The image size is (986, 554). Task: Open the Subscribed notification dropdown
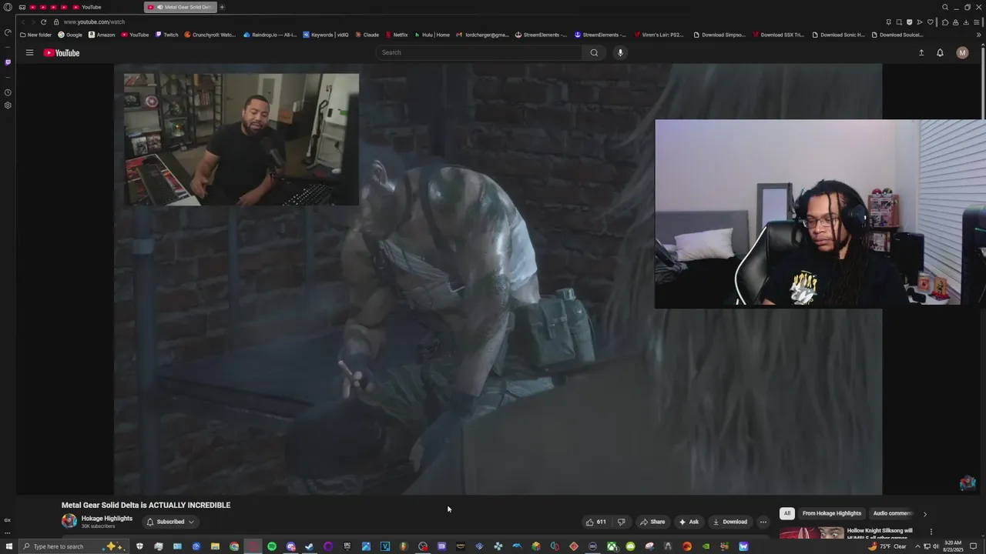pyautogui.click(x=170, y=522)
